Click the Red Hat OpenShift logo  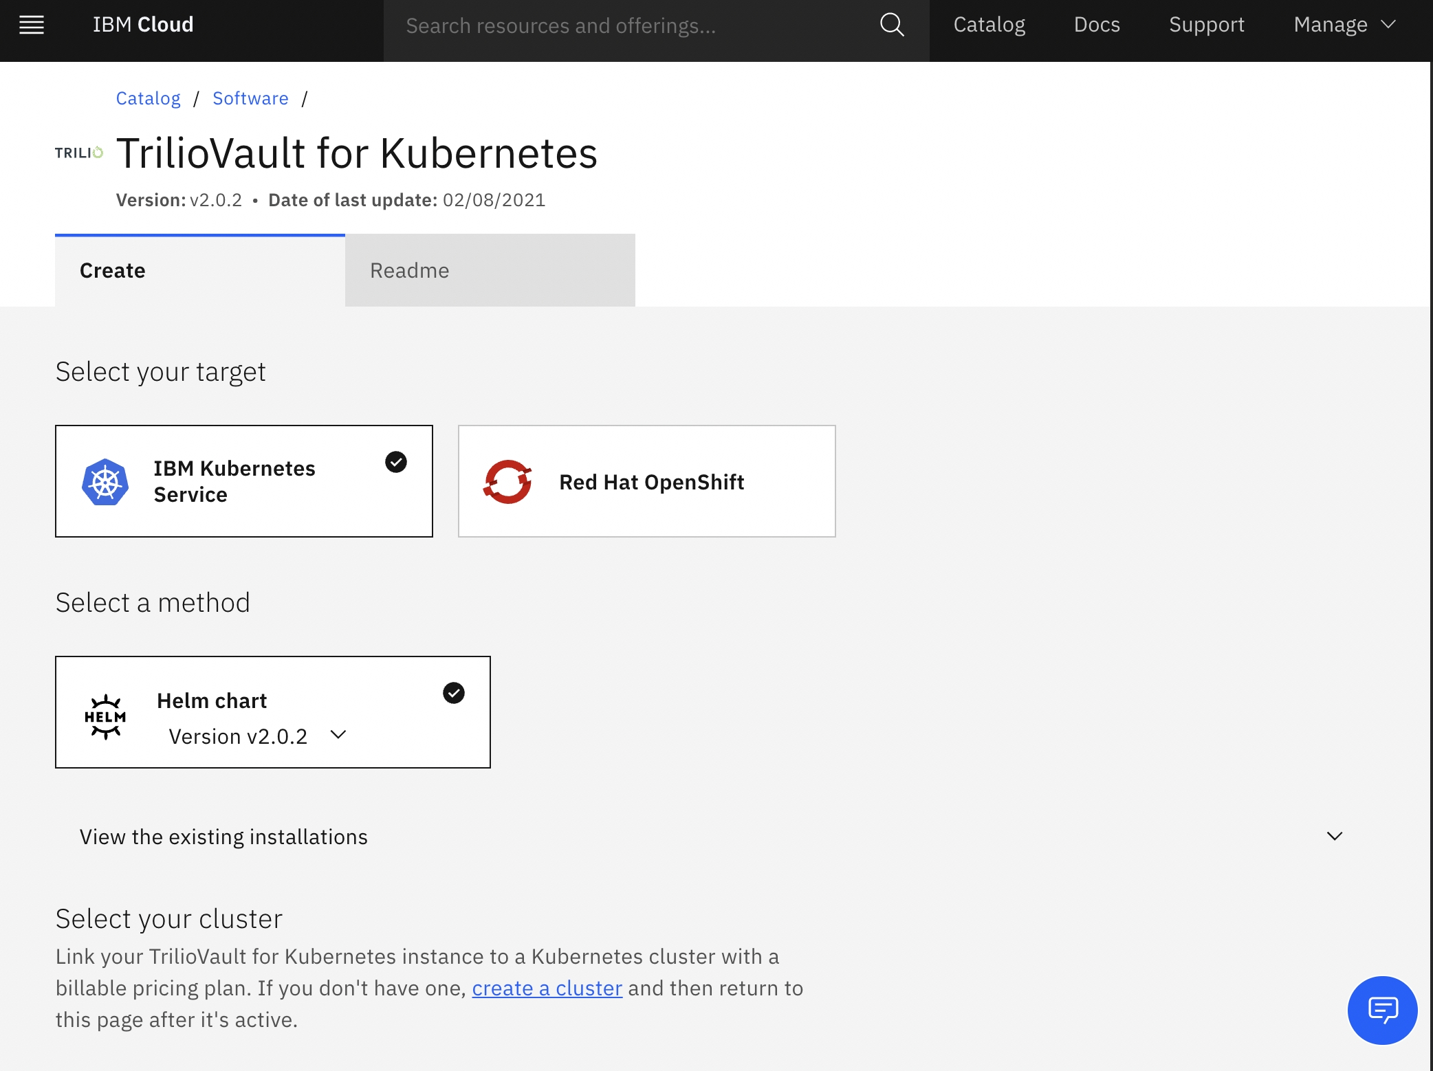pyautogui.click(x=507, y=482)
